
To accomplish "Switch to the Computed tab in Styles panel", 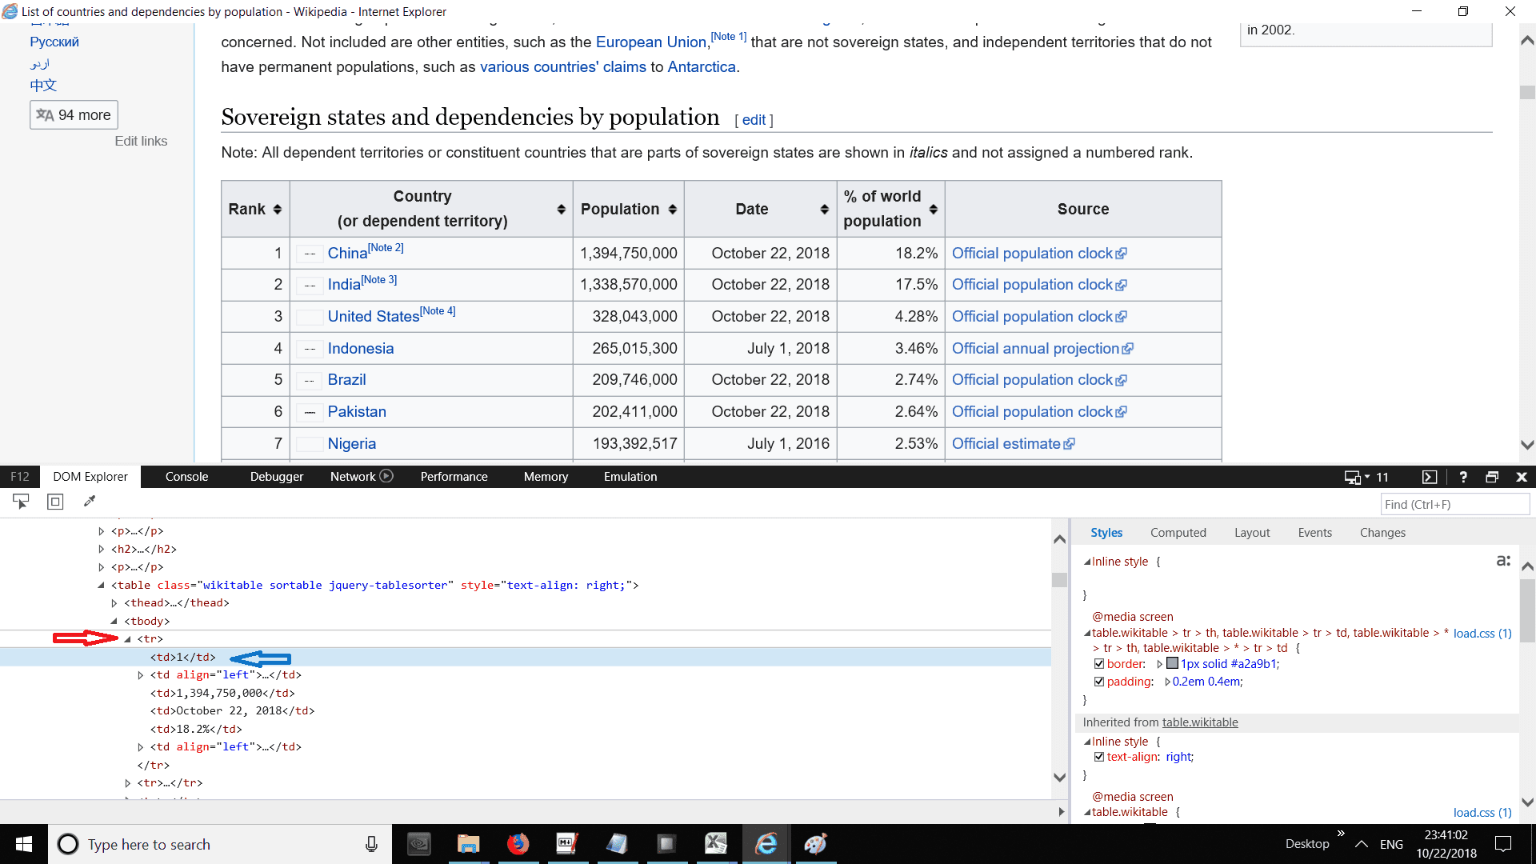I will (x=1178, y=532).
